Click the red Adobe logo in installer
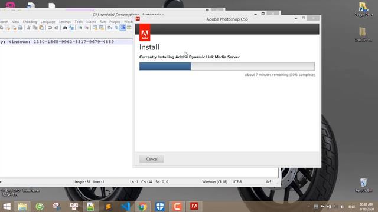Image resolution: width=378 pixels, height=212 pixels. pos(145,32)
